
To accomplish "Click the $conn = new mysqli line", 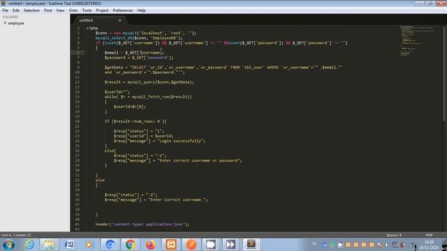I will [146, 33].
